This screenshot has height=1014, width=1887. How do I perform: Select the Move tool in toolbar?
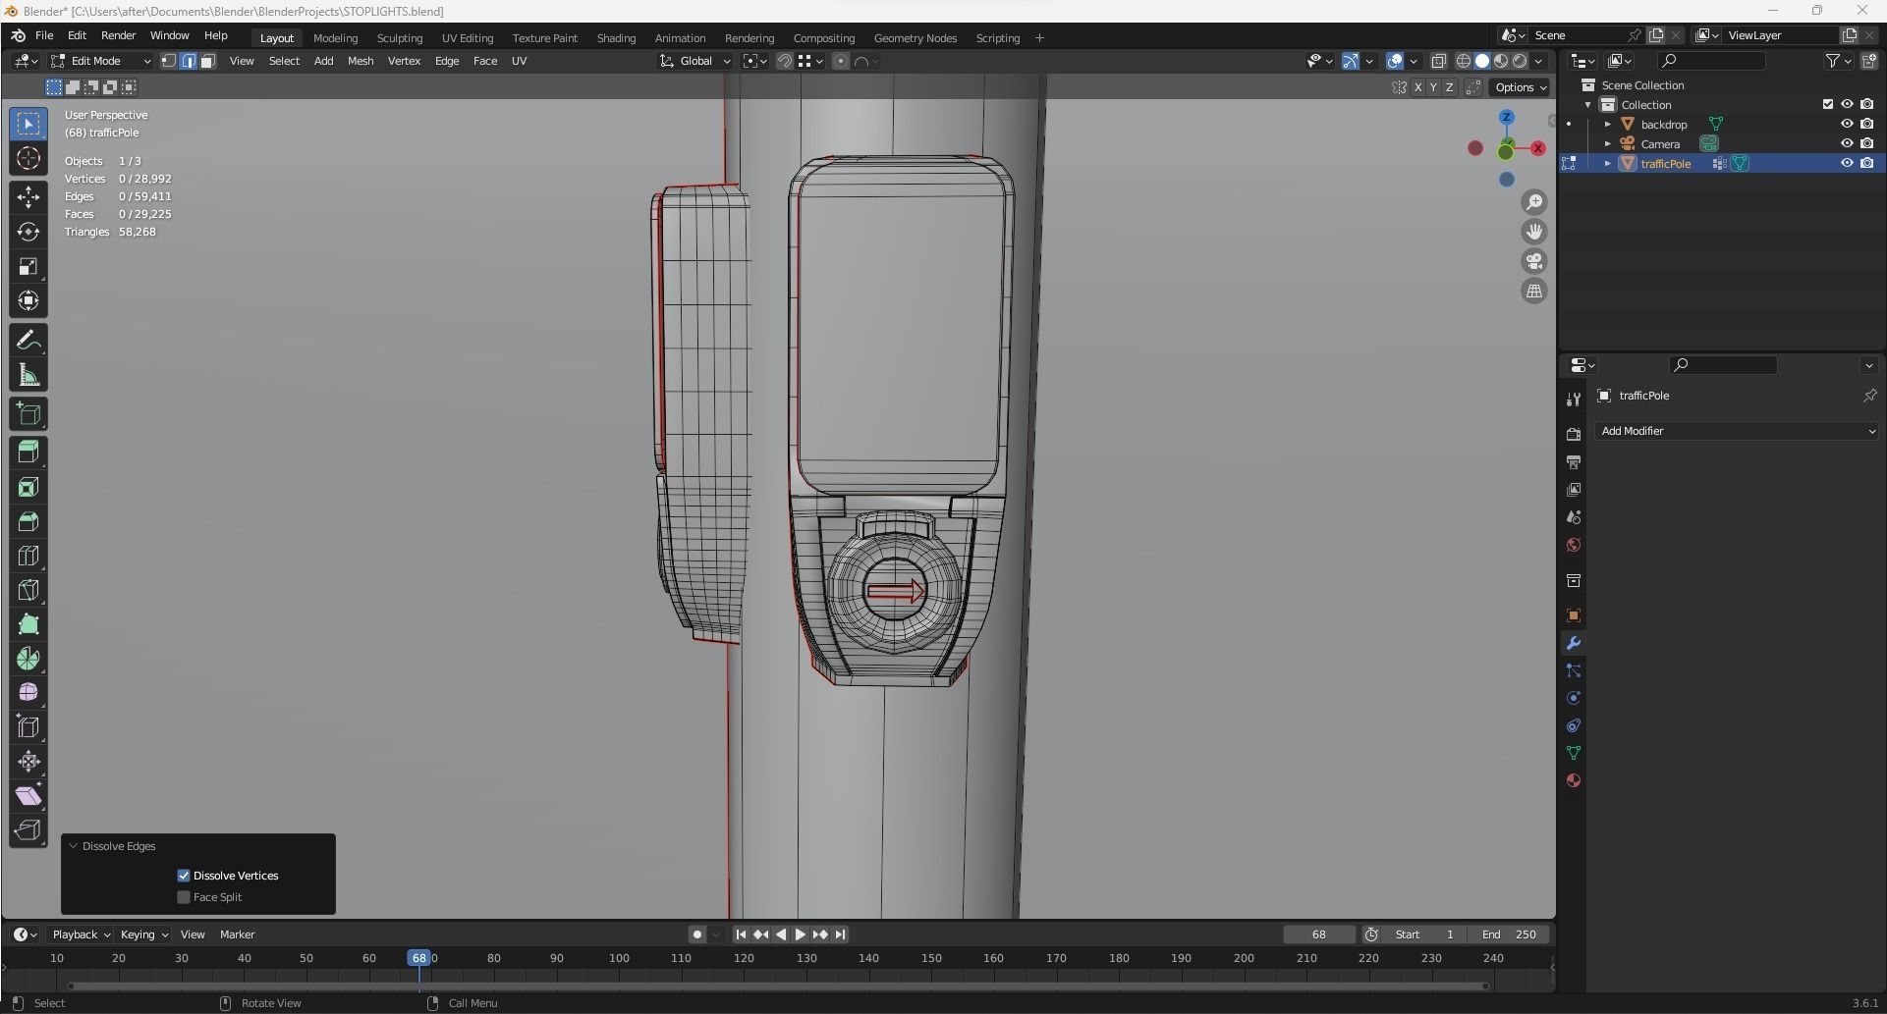28,197
